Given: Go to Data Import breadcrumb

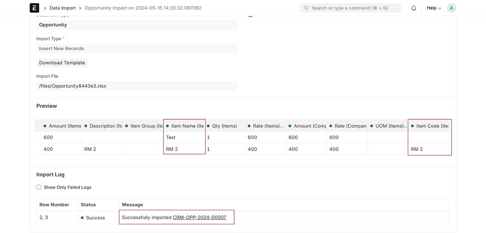Looking at the screenshot, I should [x=63, y=8].
